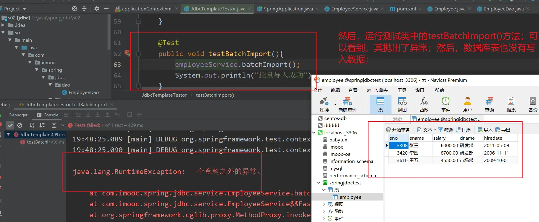Click the 事件 clock icon in Navicat toolbar
Image resolution: width=539 pixels, height=222 pixels.
click(446, 104)
